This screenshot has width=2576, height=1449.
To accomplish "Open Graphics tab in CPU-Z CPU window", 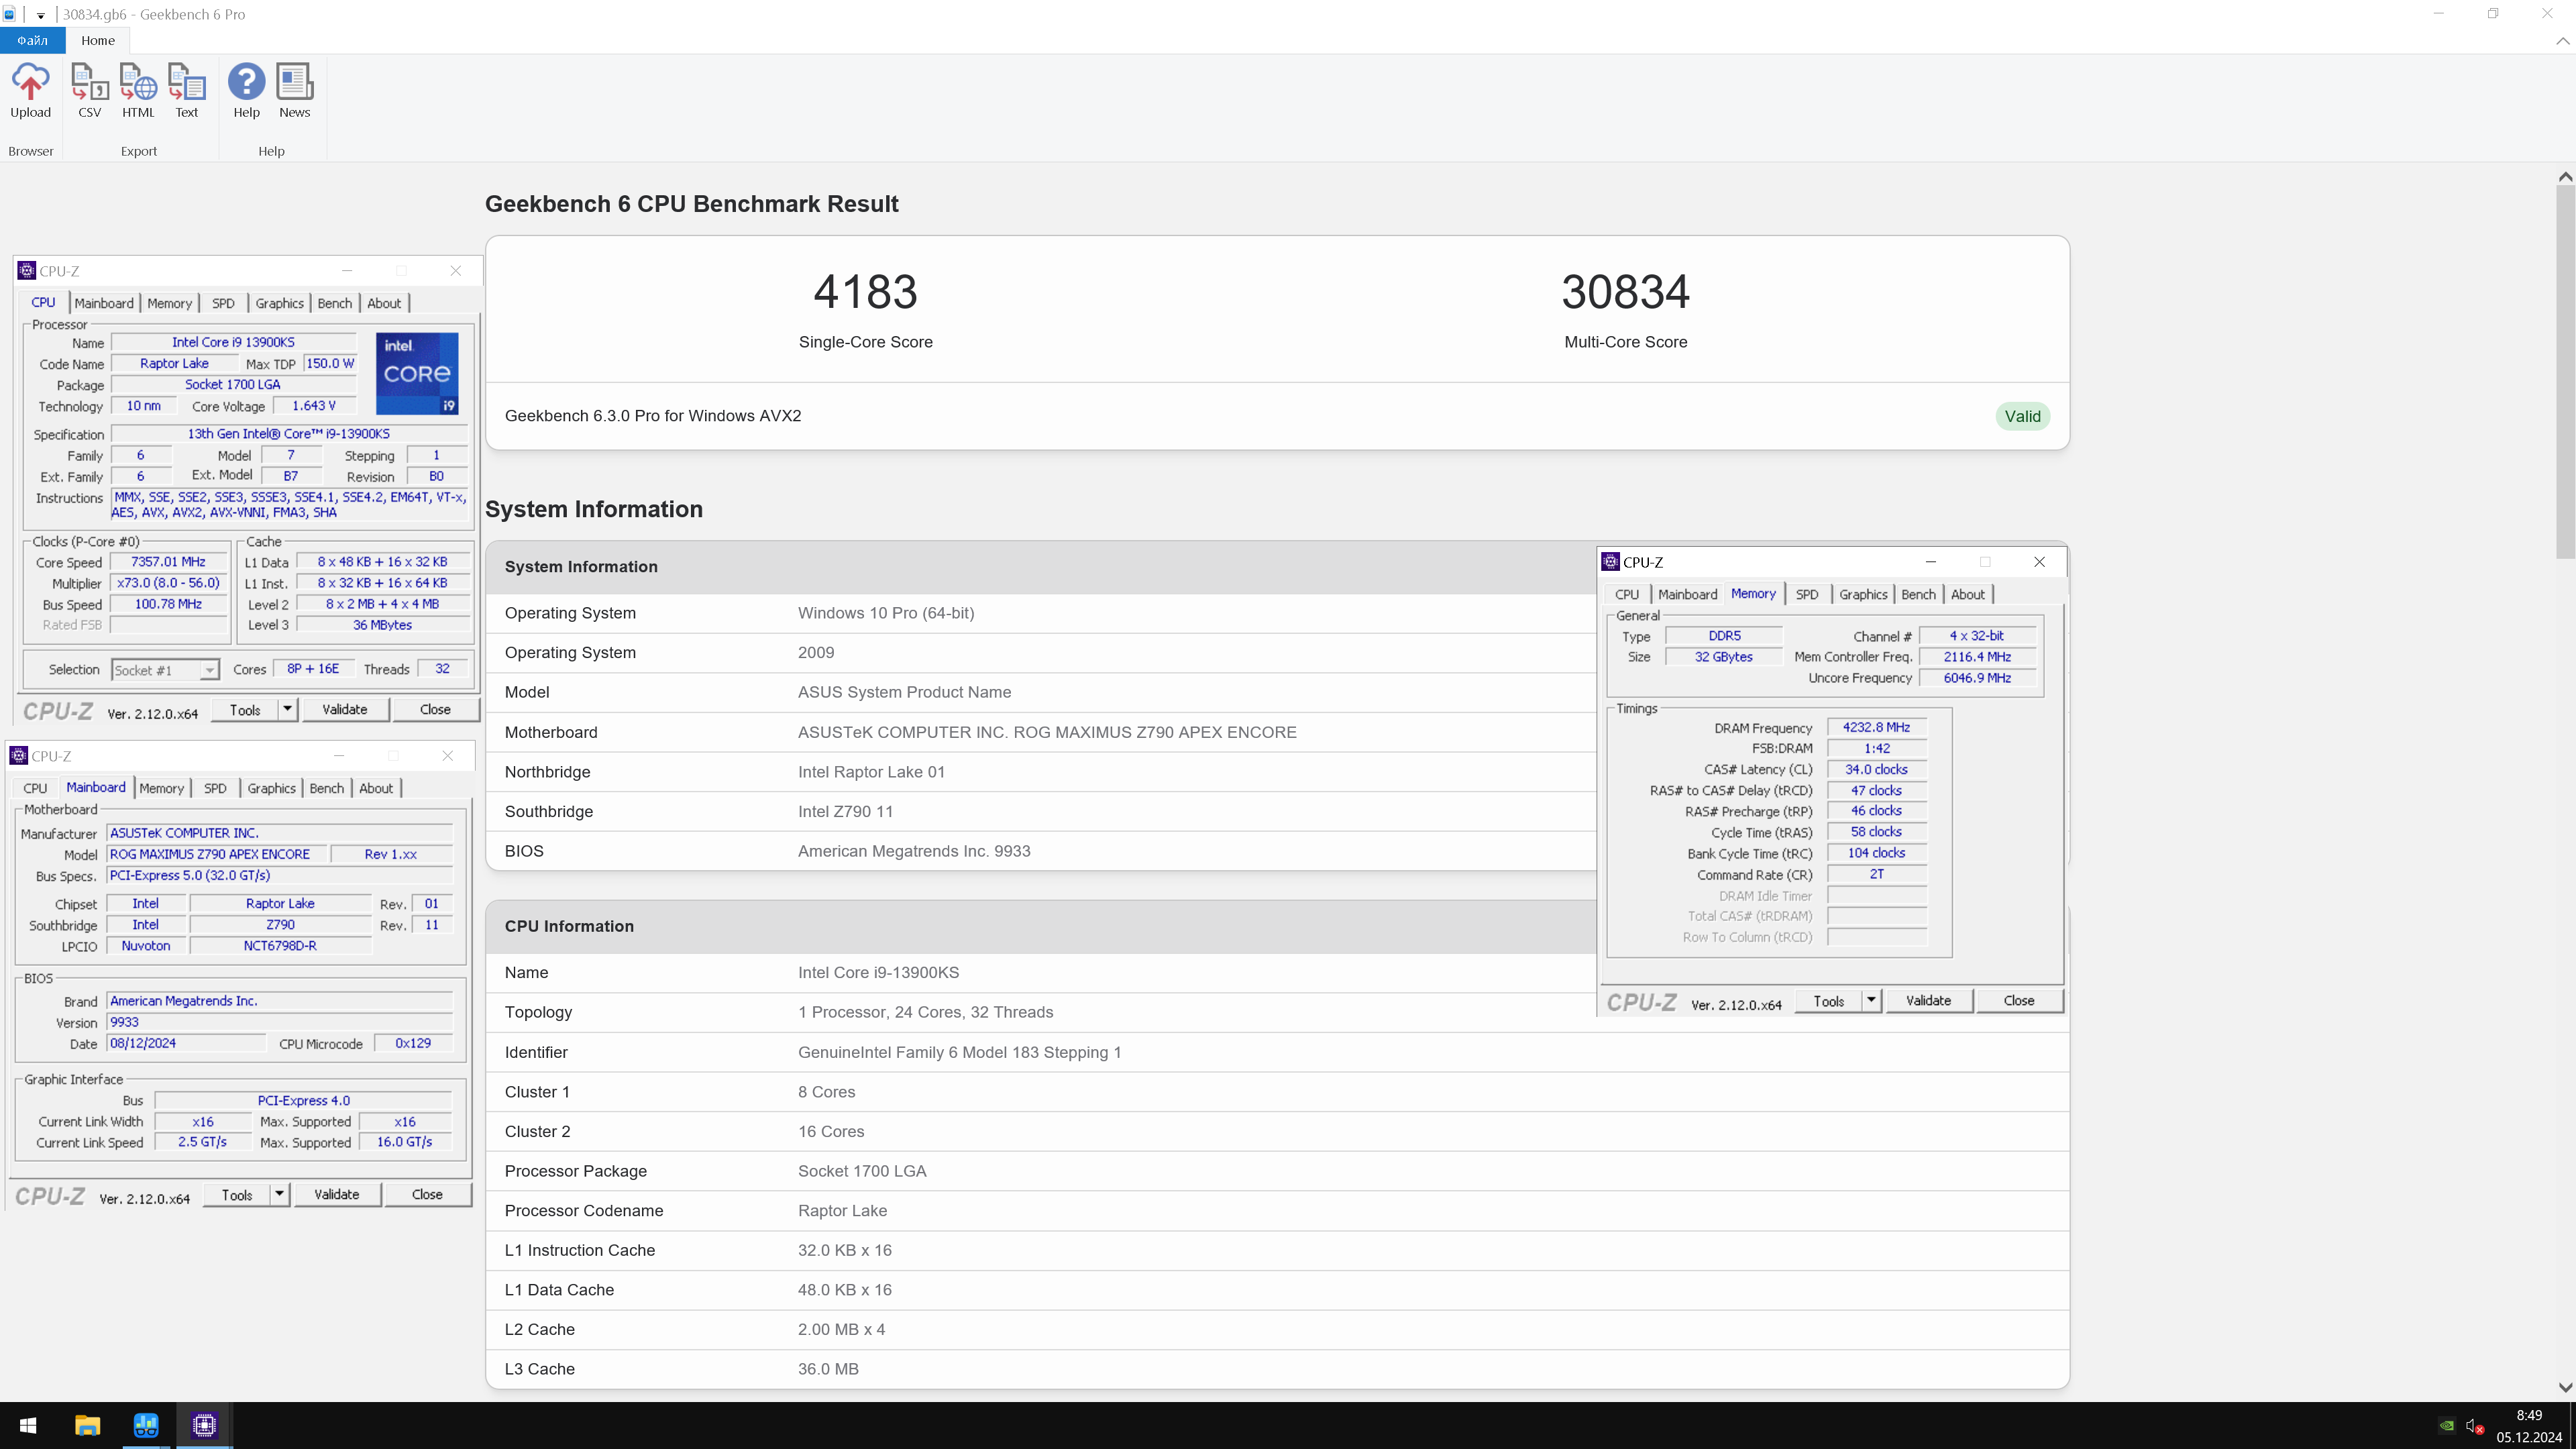I will click(279, 303).
